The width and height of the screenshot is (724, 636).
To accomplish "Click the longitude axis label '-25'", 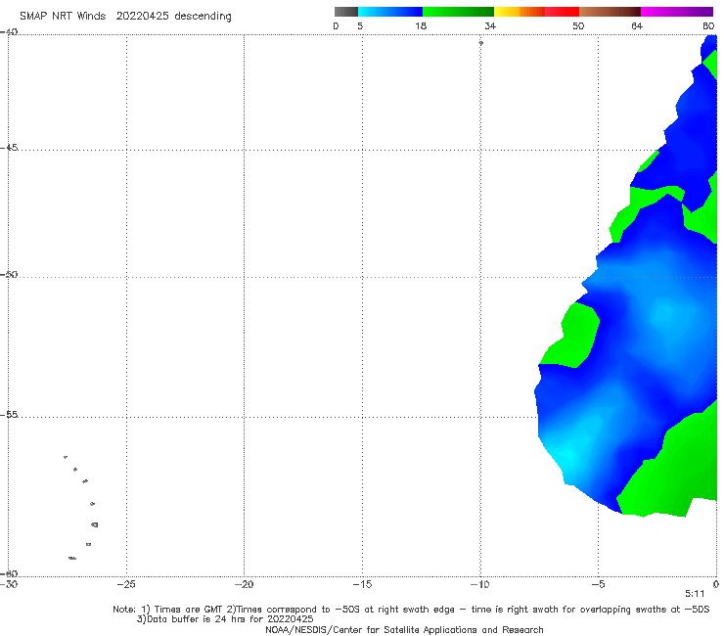I will click(x=126, y=584).
